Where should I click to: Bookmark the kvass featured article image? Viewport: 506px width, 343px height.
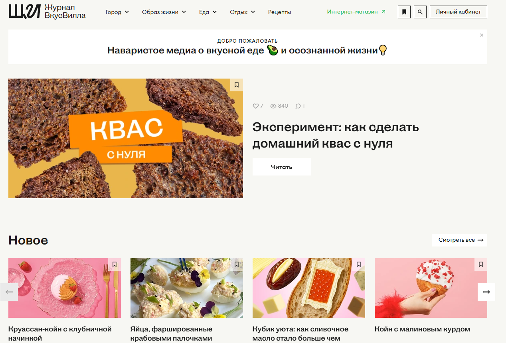tap(237, 85)
